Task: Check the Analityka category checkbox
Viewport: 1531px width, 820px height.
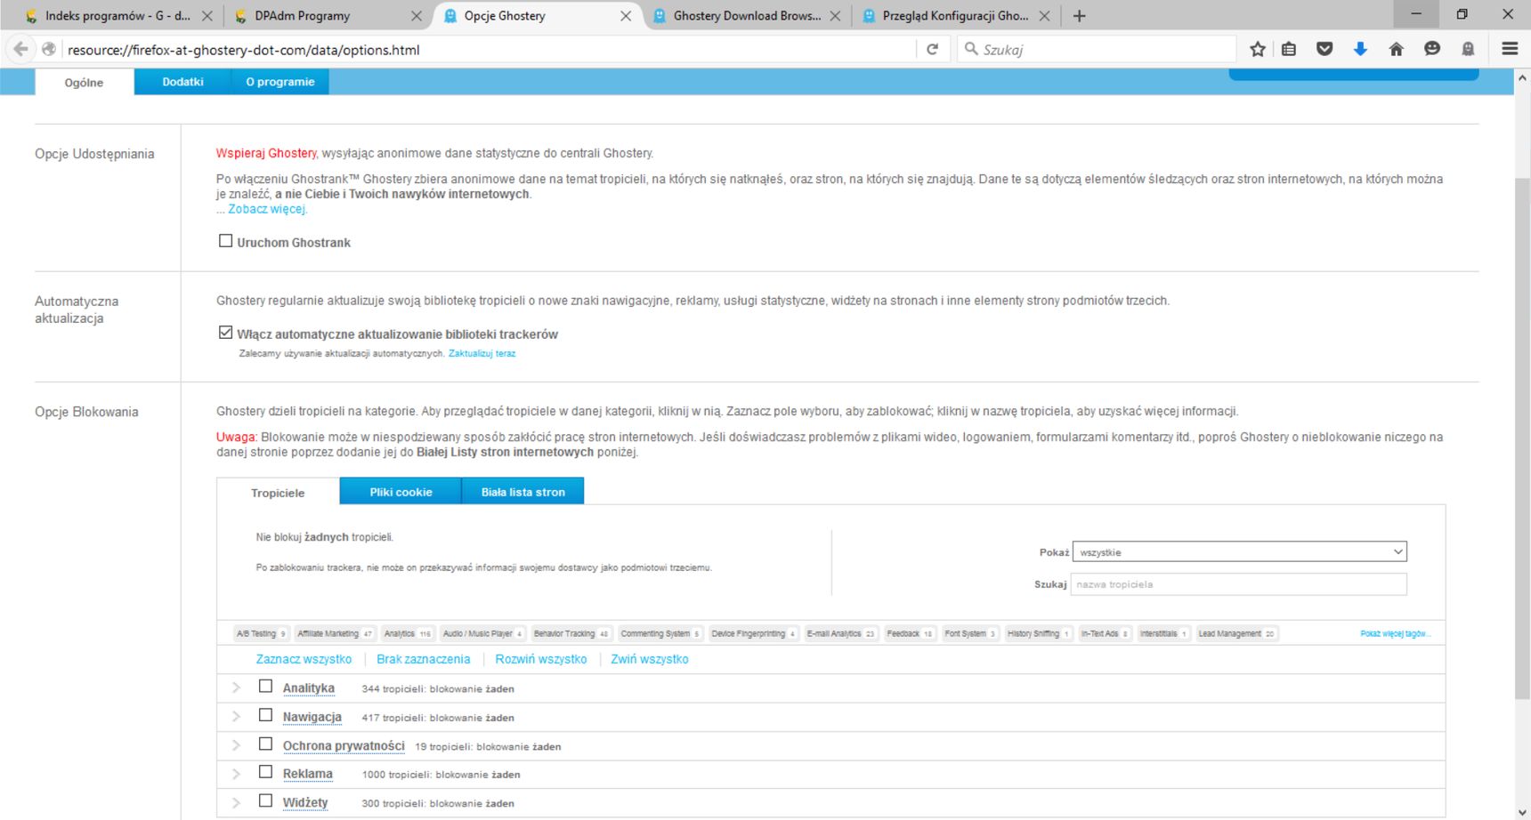Action: pyautogui.click(x=265, y=687)
